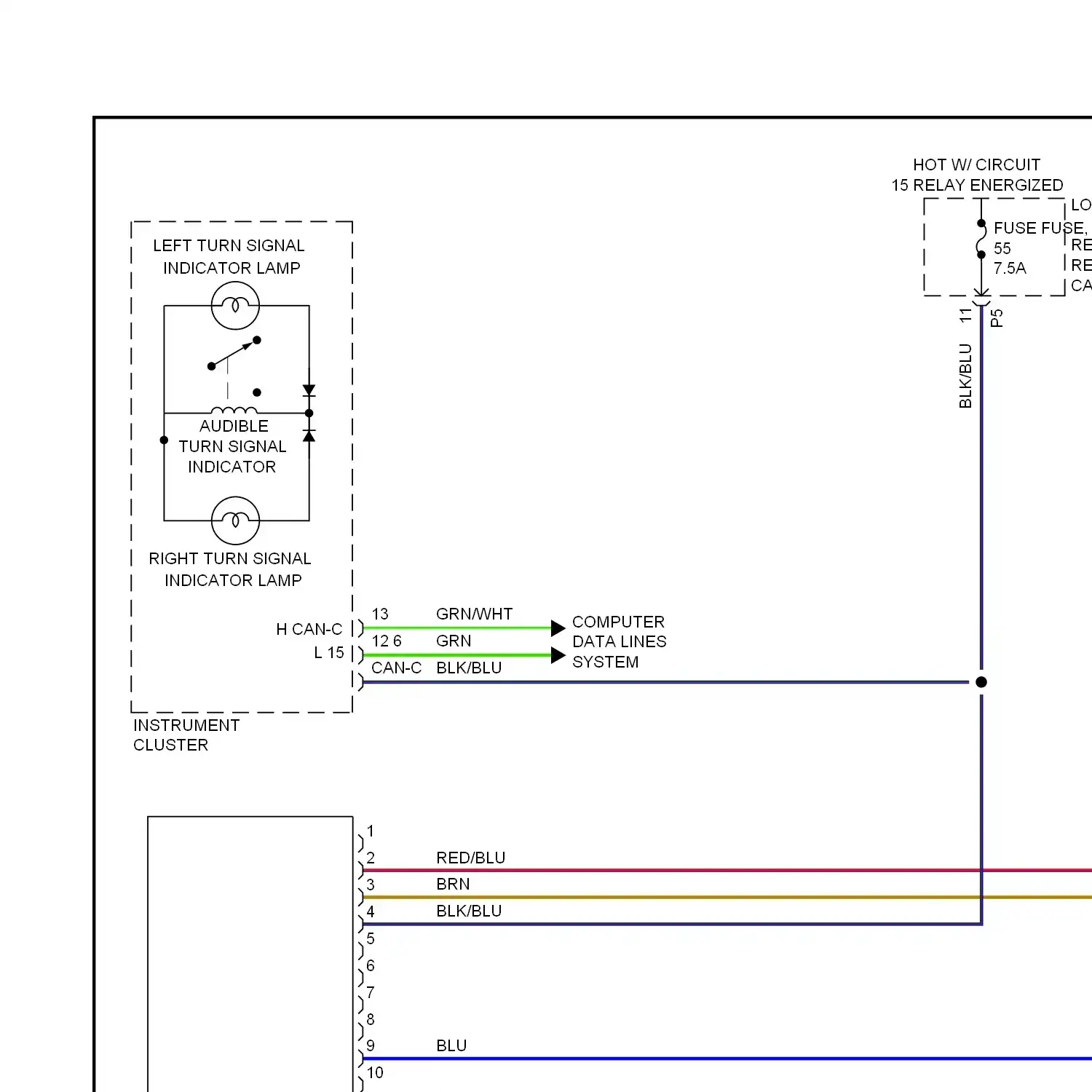Click the 'COMPUTER' text of data lines system
The image size is (1092, 1092).
[619, 622]
